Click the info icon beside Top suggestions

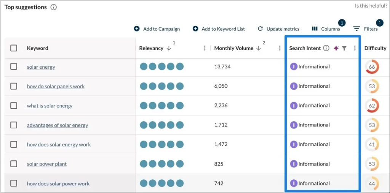(54, 7)
